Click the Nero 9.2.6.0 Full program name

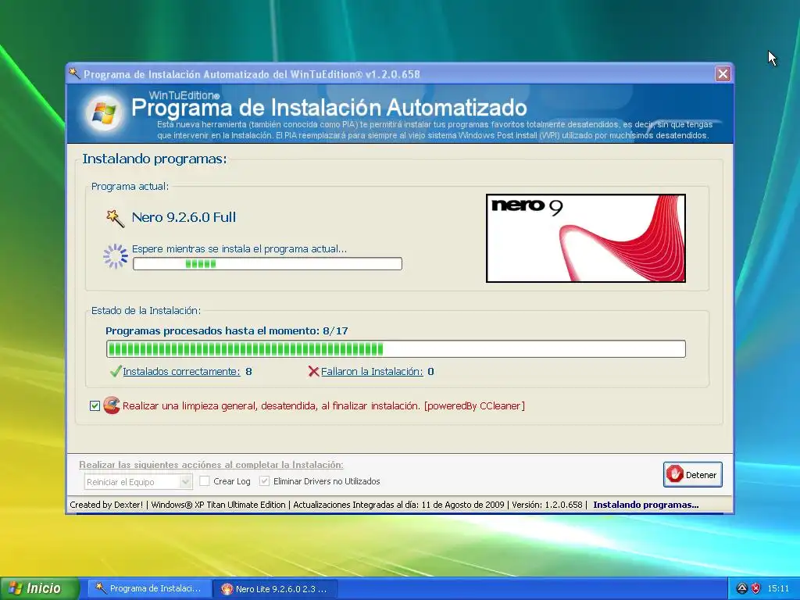184,217
